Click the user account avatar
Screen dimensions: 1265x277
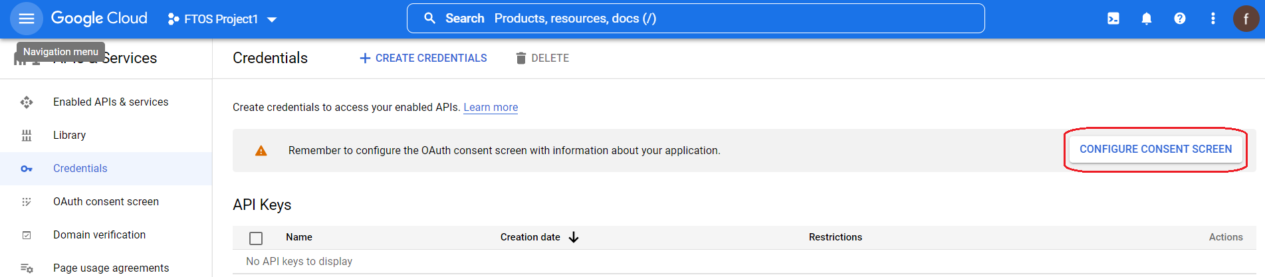tap(1246, 19)
